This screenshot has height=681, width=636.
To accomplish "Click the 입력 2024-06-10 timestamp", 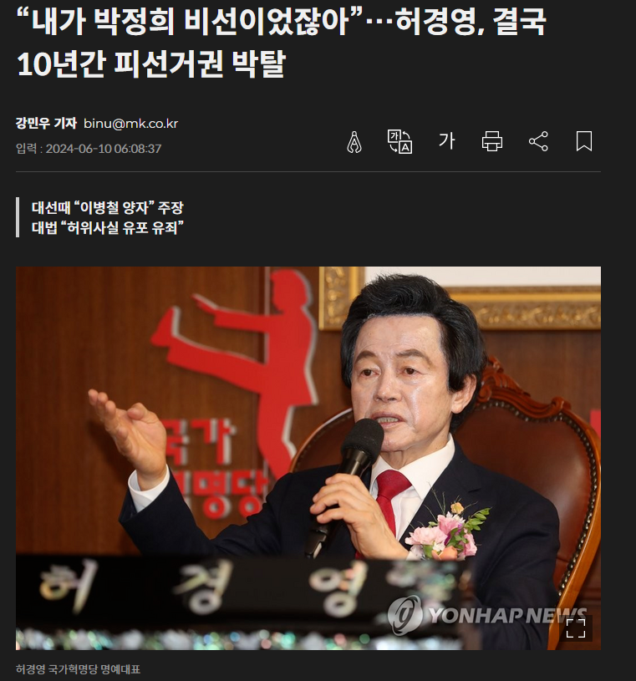I will tap(89, 149).
